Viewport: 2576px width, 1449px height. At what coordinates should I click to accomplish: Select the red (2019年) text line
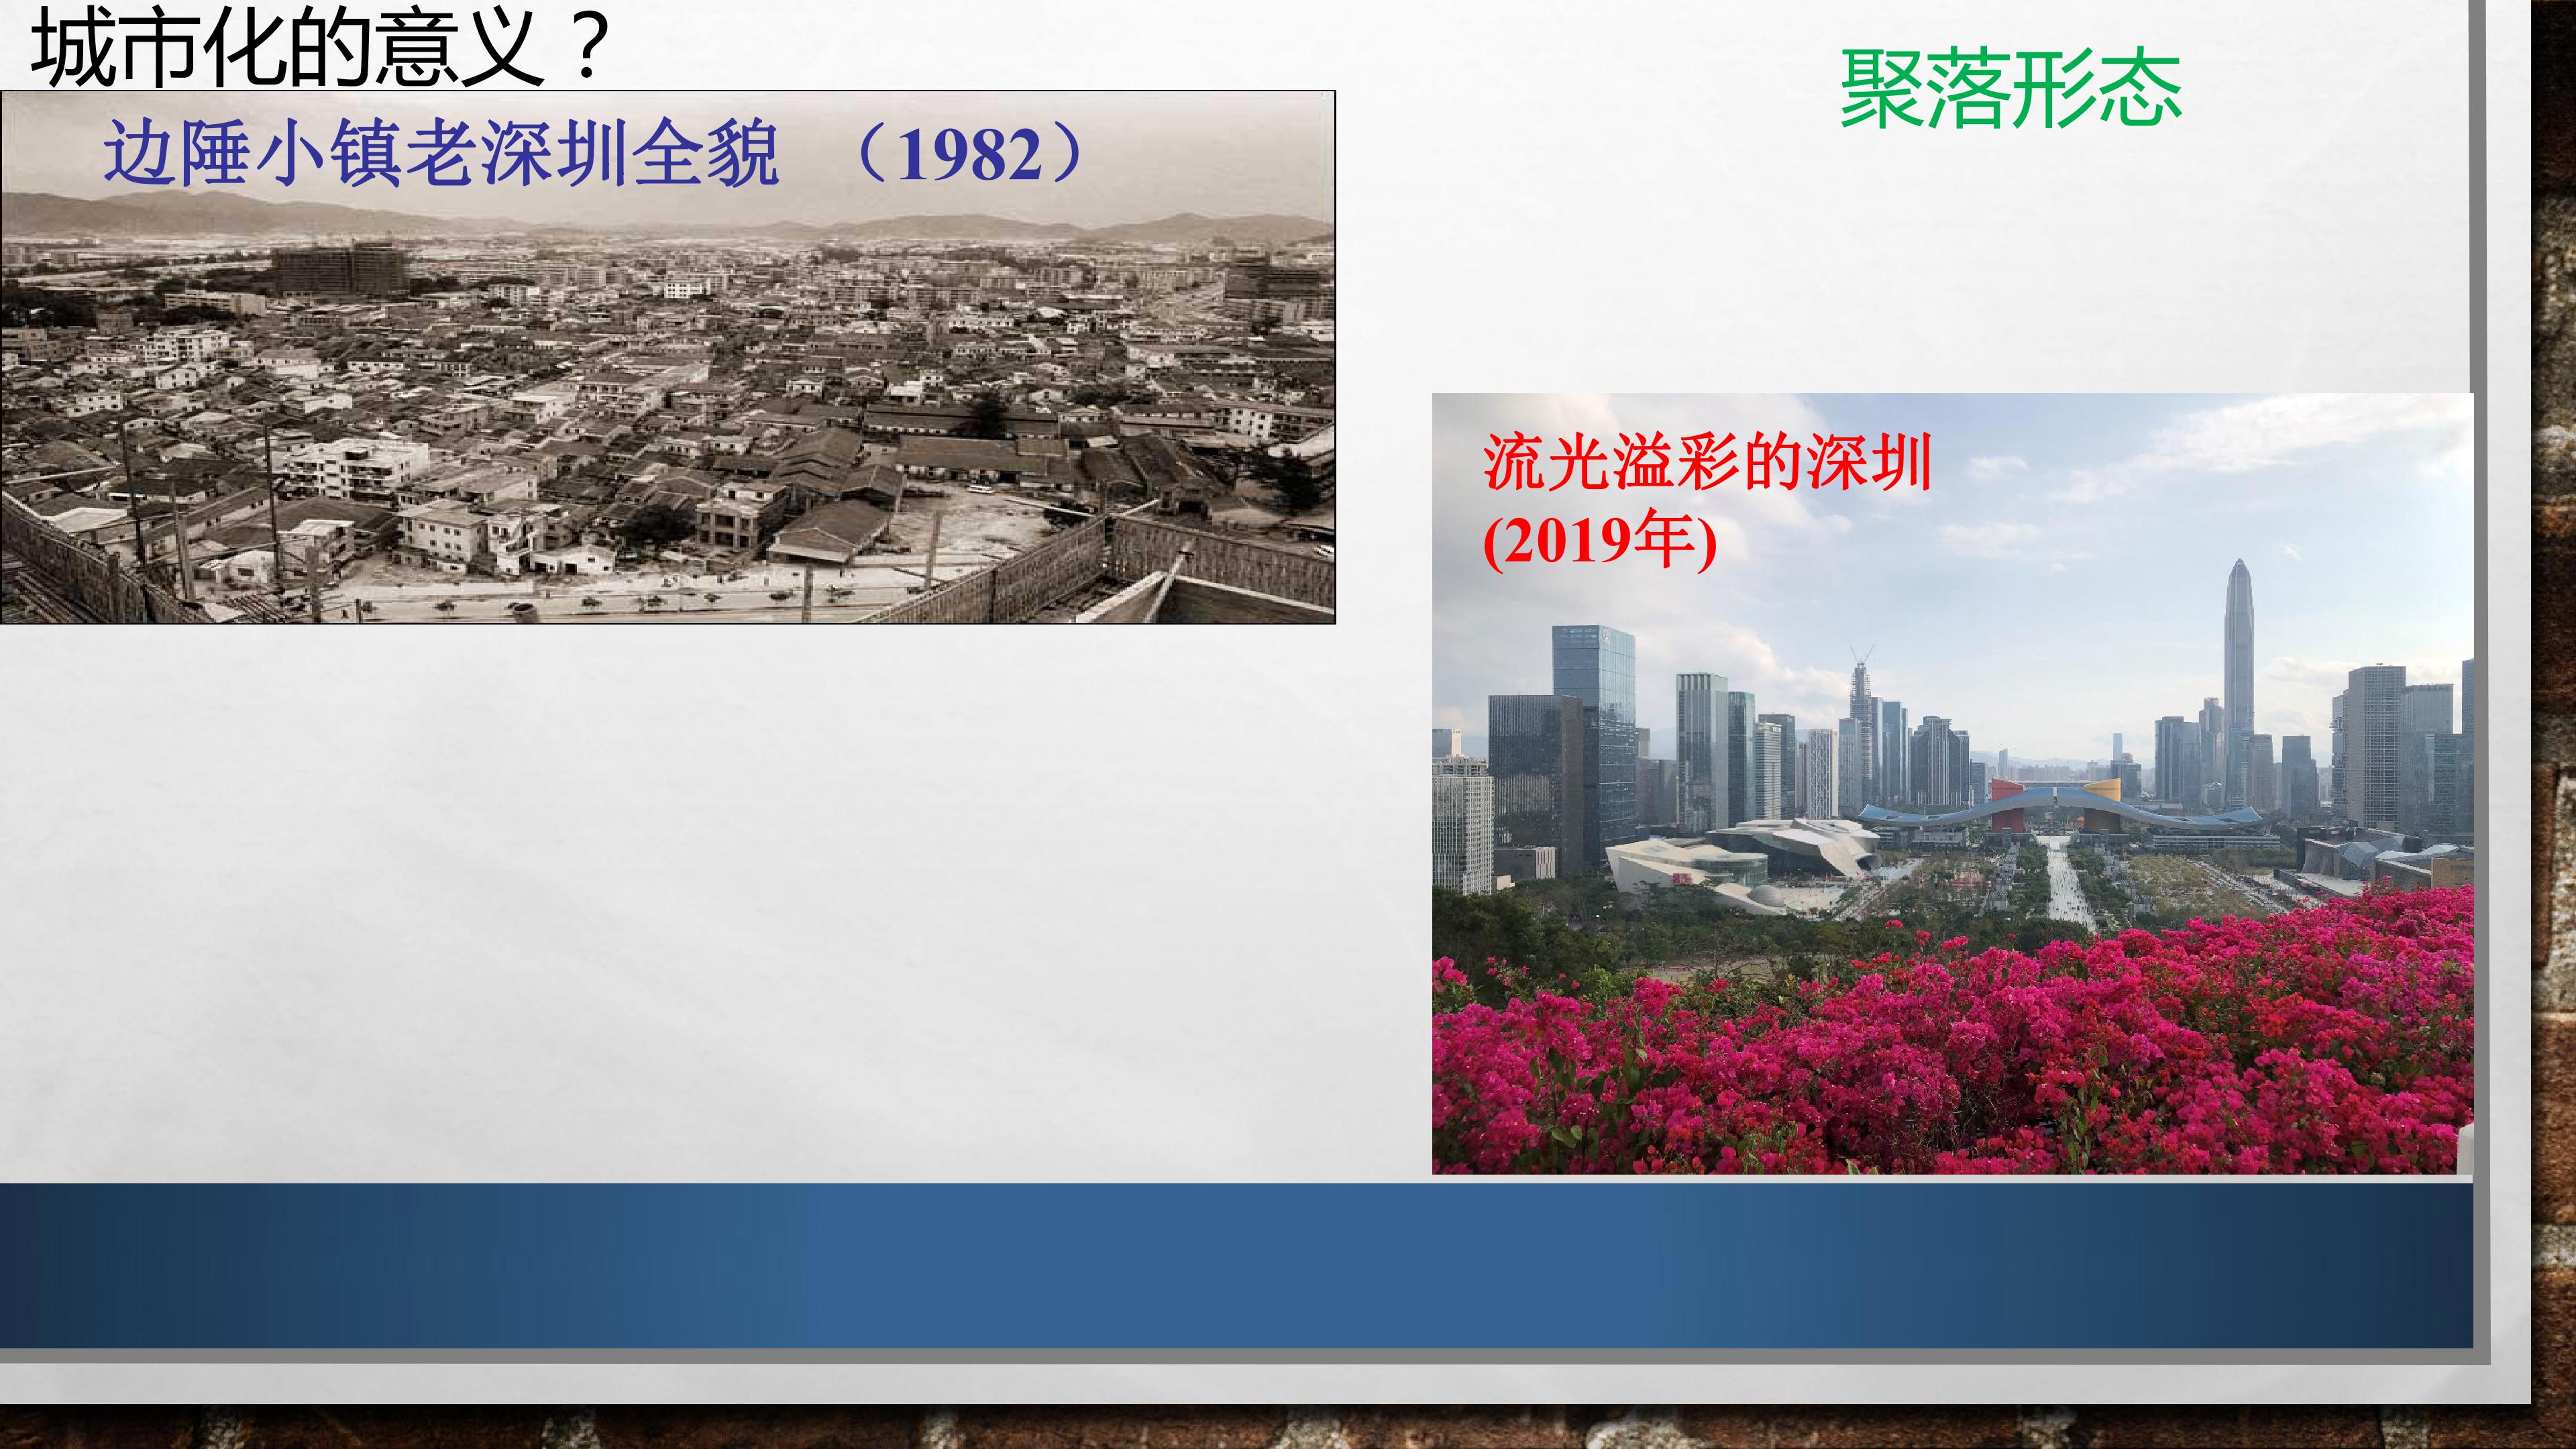[x=1600, y=540]
